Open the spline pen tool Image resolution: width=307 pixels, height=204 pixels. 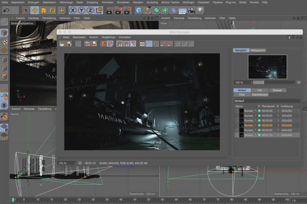click(x=147, y=10)
